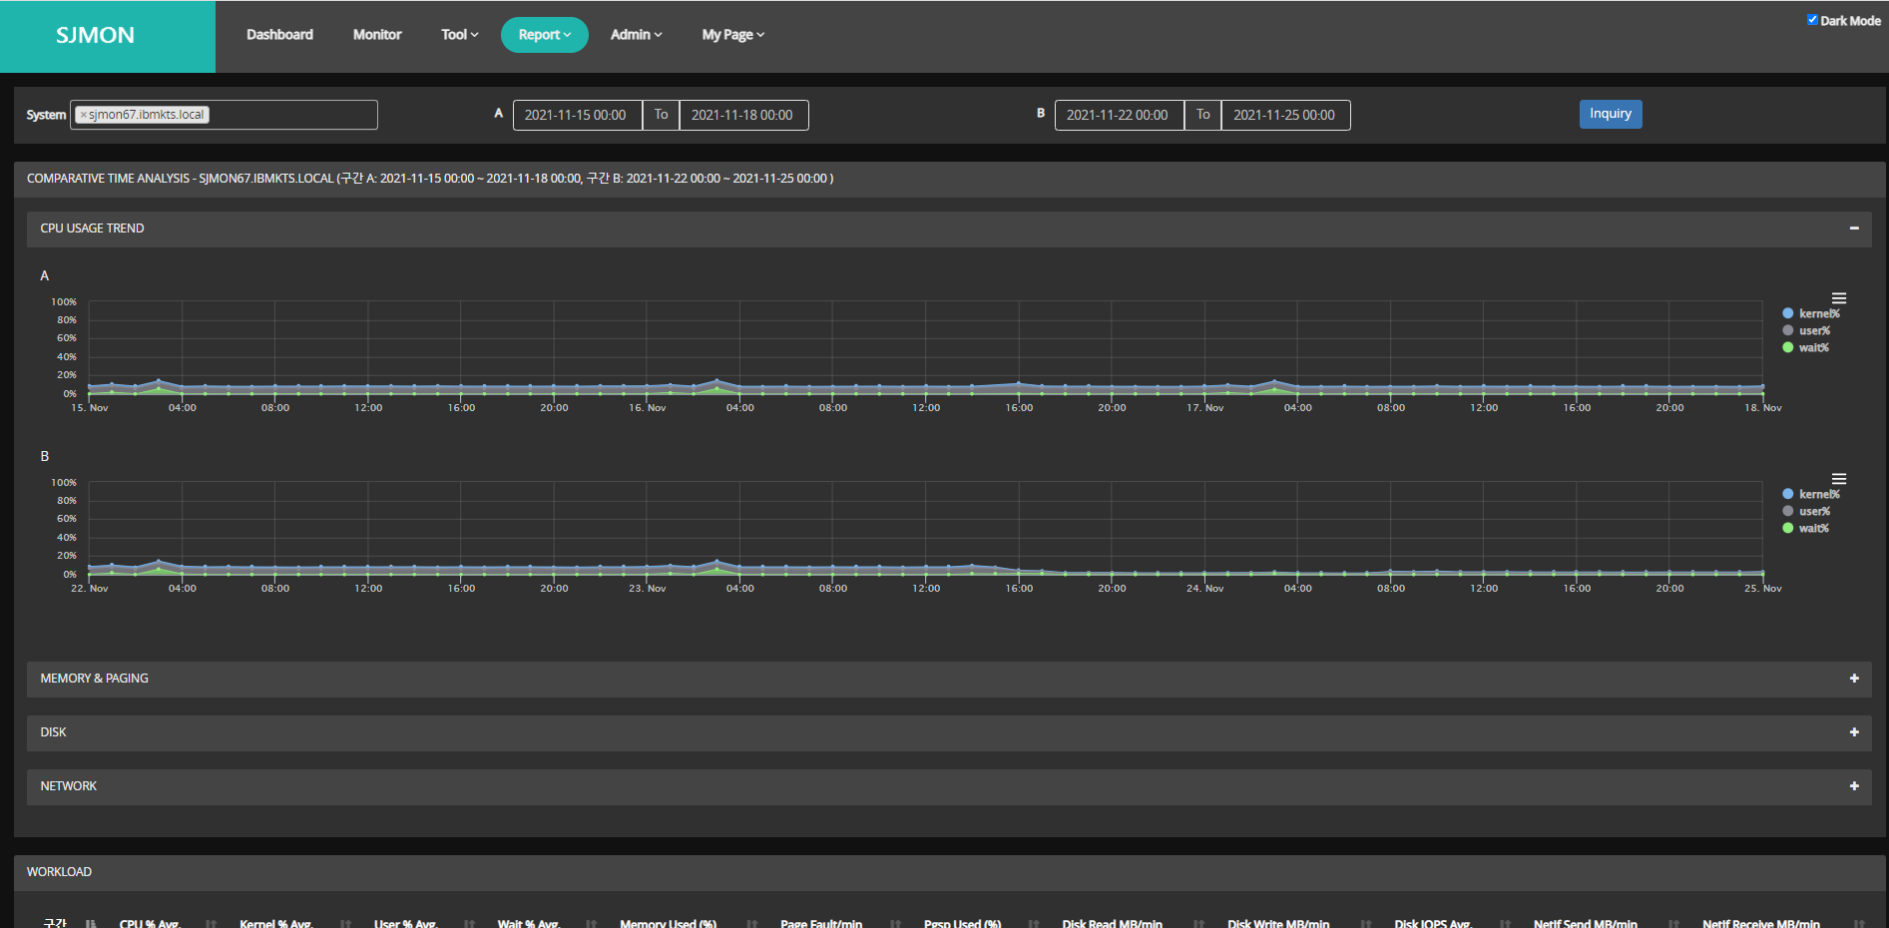This screenshot has width=1889, height=928.
Task: Expand the Network section
Action: click(1853, 786)
